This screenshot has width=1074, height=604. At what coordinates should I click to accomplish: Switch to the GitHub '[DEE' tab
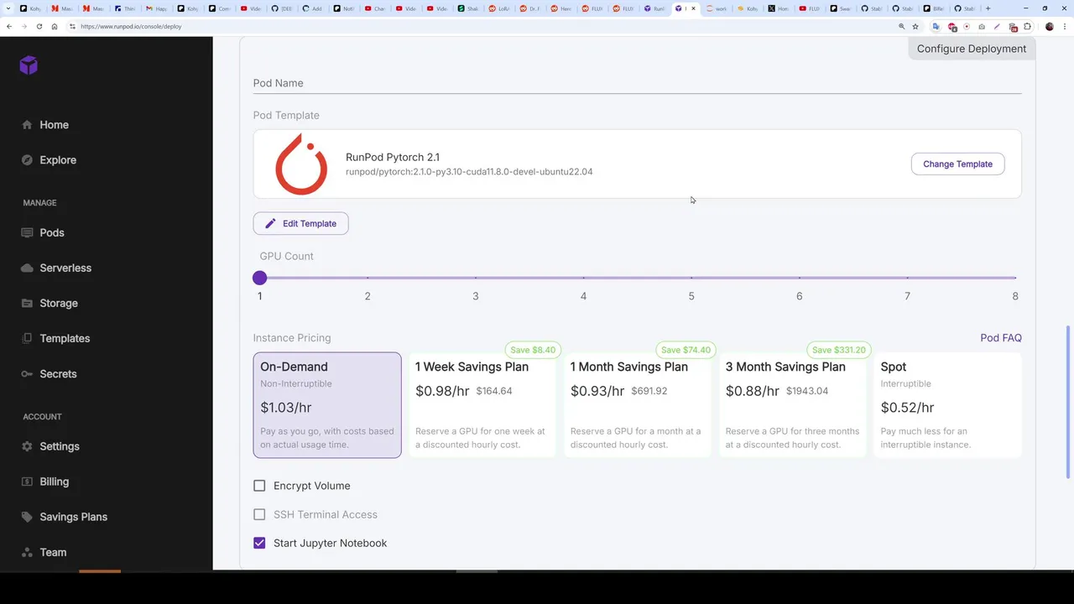283,8
